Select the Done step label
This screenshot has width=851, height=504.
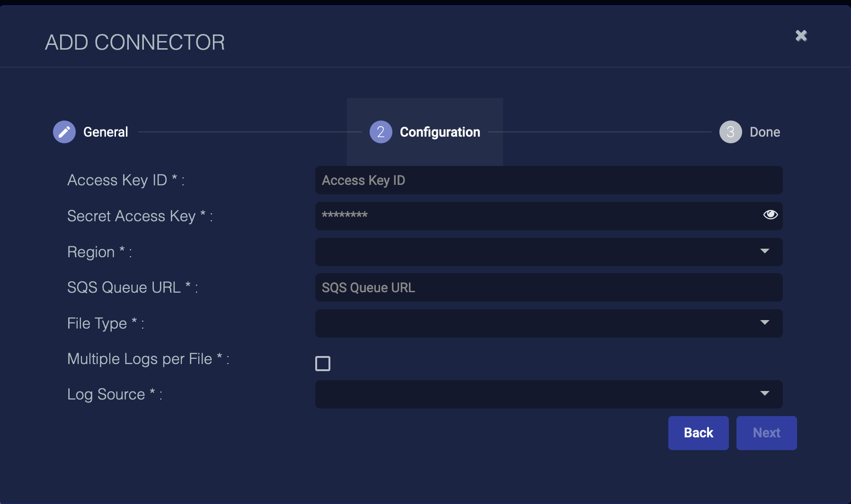(x=764, y=132)
